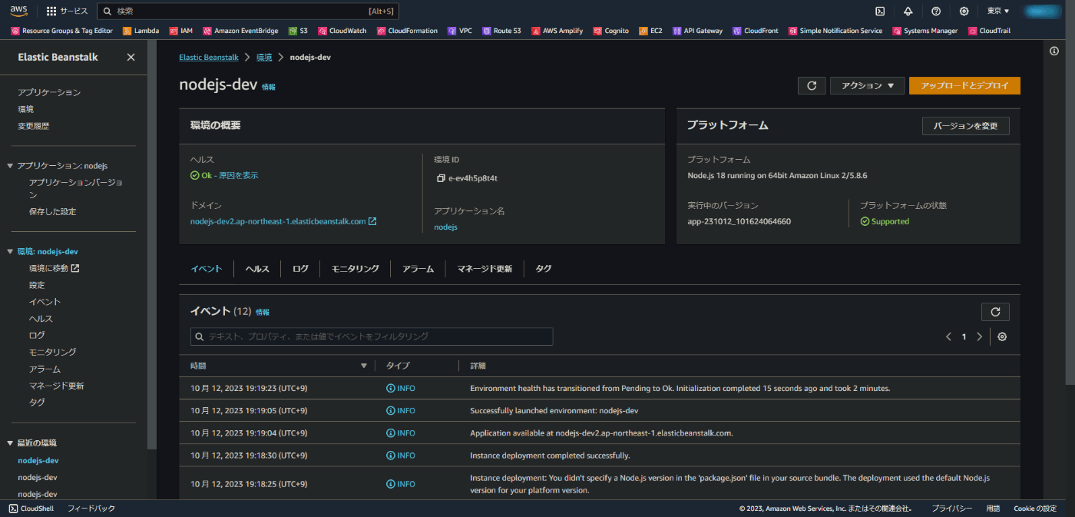Screen dimensions: 1075x517
Task: Click the Elastic Beanstalk breadcrumb link
Action: 209,58
